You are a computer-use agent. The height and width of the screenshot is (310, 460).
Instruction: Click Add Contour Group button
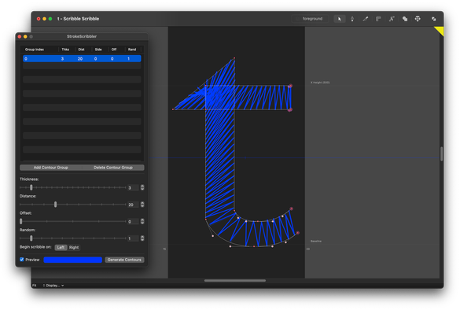51,168
